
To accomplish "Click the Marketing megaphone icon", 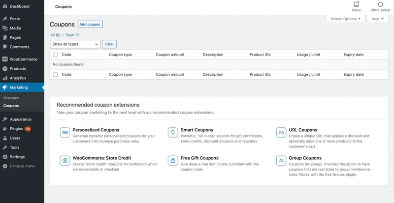I will (x=5, y=87).
